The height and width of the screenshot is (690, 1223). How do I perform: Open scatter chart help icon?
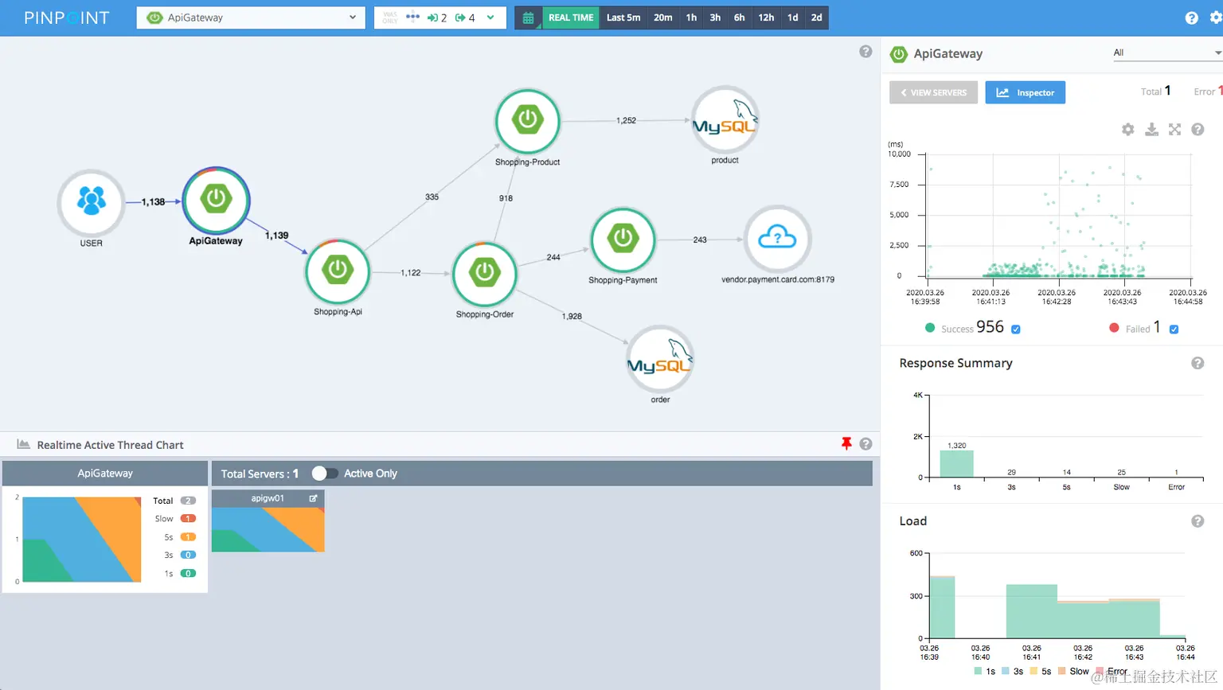[1198, 130]
